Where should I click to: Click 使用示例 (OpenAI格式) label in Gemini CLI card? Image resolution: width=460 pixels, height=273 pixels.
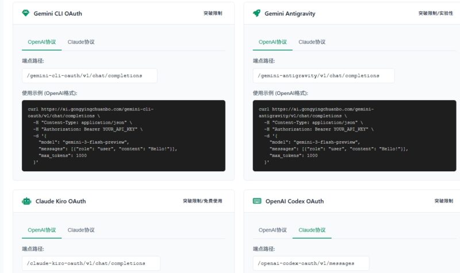click(49, 93)
